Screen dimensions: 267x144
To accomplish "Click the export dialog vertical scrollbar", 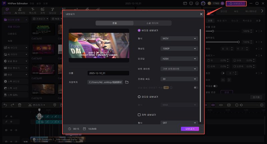I will tap(200, 75).
